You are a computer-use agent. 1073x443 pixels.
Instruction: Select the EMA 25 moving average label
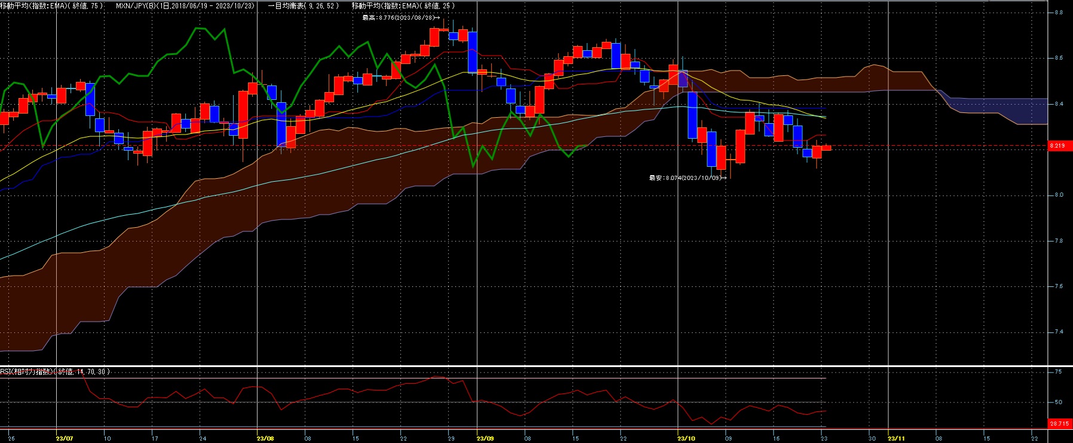[403, 5]
